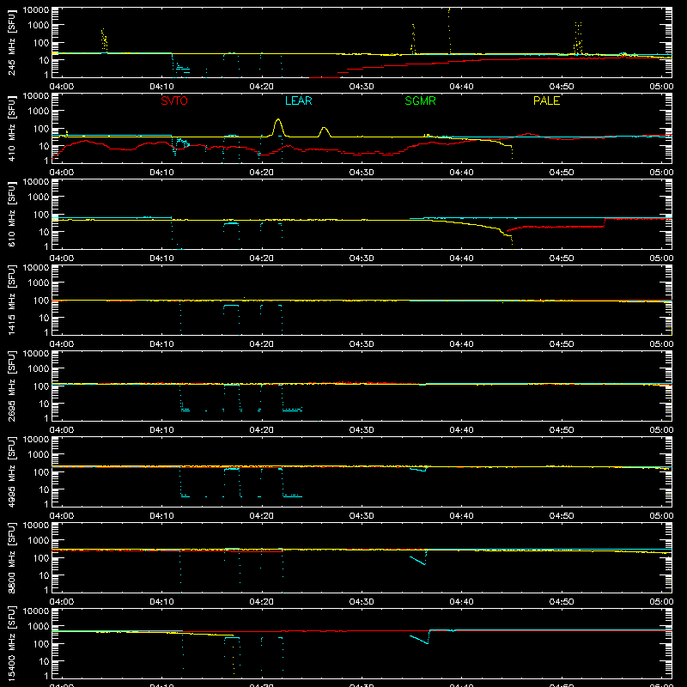Click 04:10 label under the 610 MHz plot
Image resolution: width=687 pixels, height=687 pixels.
161,258
